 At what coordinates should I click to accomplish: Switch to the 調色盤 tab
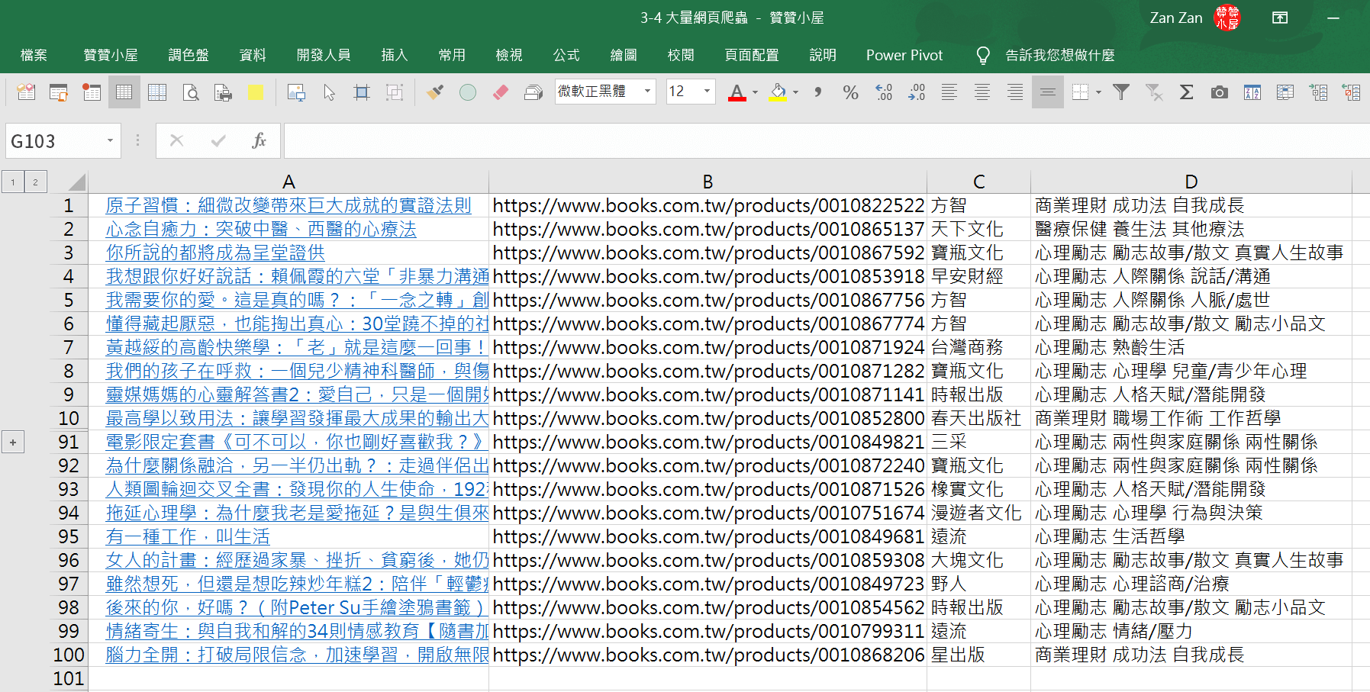pos(189,56)
